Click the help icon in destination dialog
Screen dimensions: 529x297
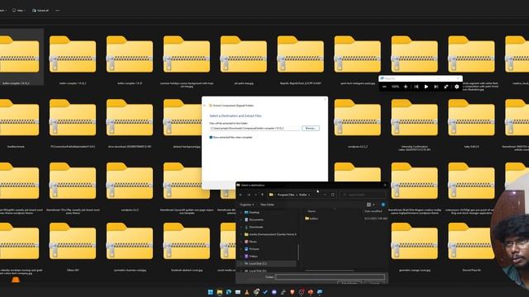383,205
